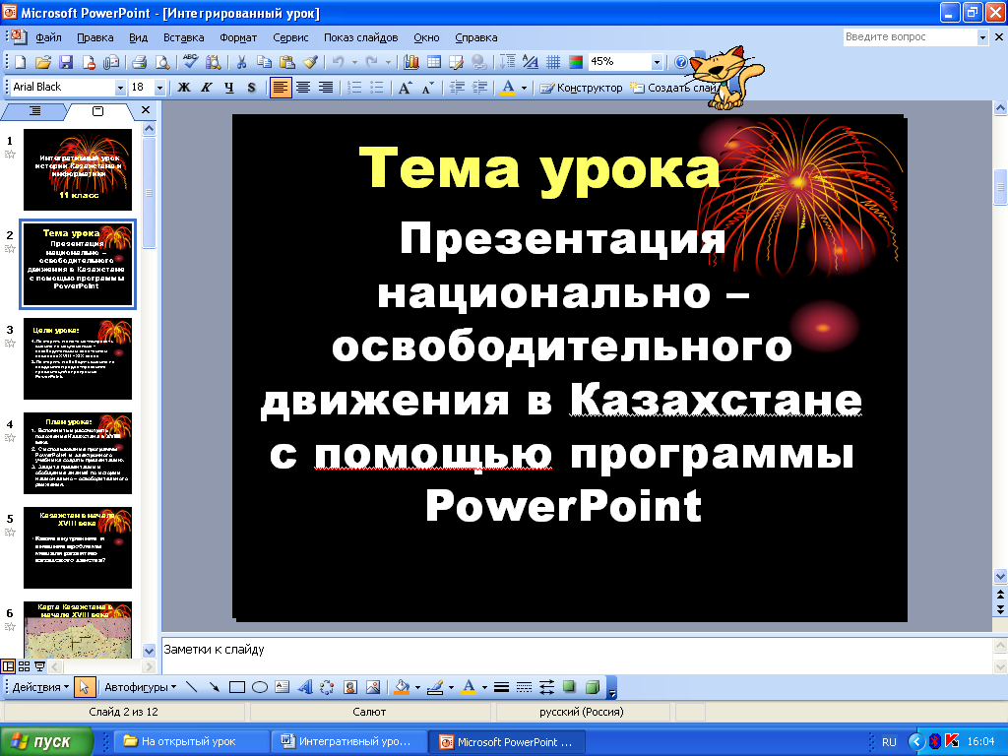Insert a chart into the slide
The height and width of the screenshot is (756, 1008).
pyautogui.click(x=411, y=62)
